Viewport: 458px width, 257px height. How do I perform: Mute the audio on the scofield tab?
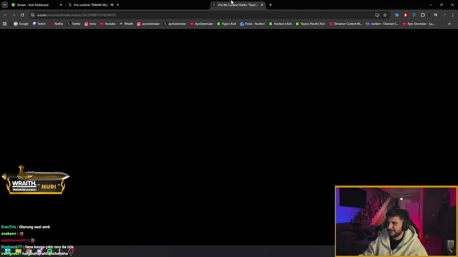(112, 5)
